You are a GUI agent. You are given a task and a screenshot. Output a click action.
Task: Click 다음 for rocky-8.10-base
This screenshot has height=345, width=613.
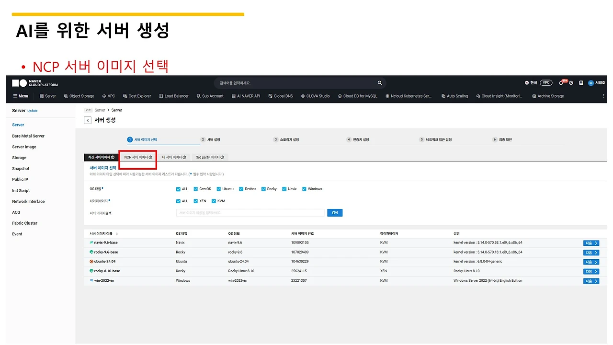pos(591,272)
